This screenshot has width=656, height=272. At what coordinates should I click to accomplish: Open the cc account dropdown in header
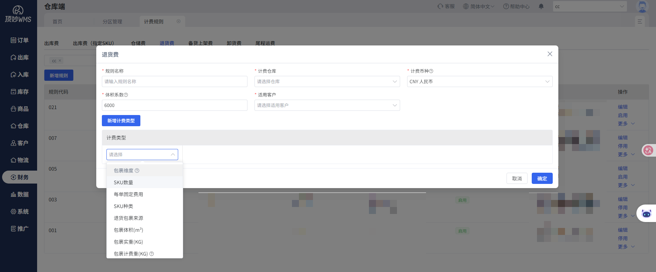point(589,6)
